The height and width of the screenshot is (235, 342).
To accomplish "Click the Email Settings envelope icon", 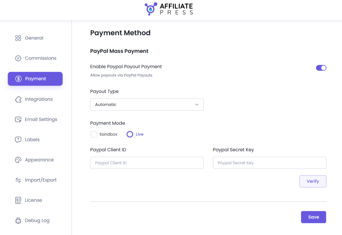I will tap(18, 119).
